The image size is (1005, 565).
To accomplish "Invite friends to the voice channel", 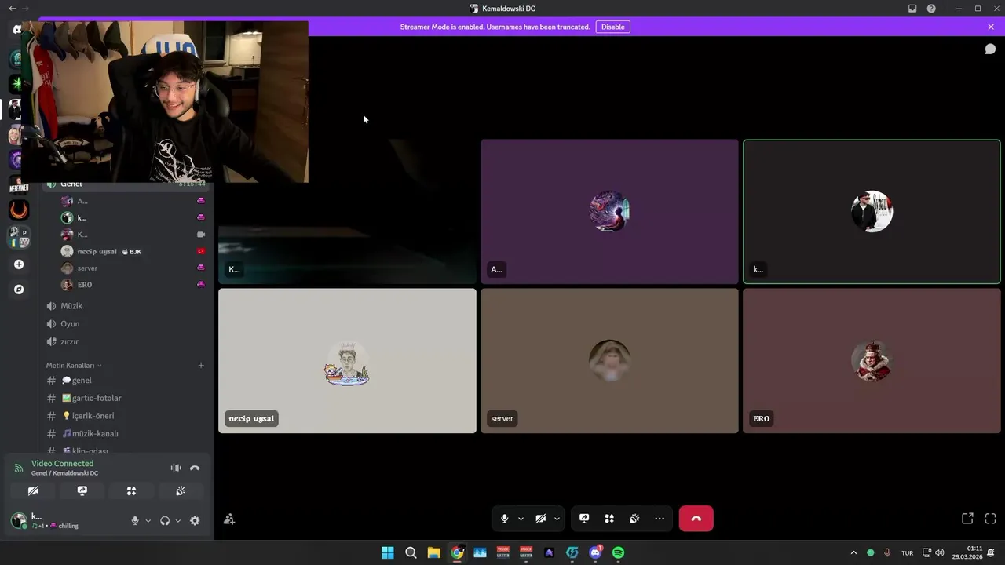I will tap(229, 519).
